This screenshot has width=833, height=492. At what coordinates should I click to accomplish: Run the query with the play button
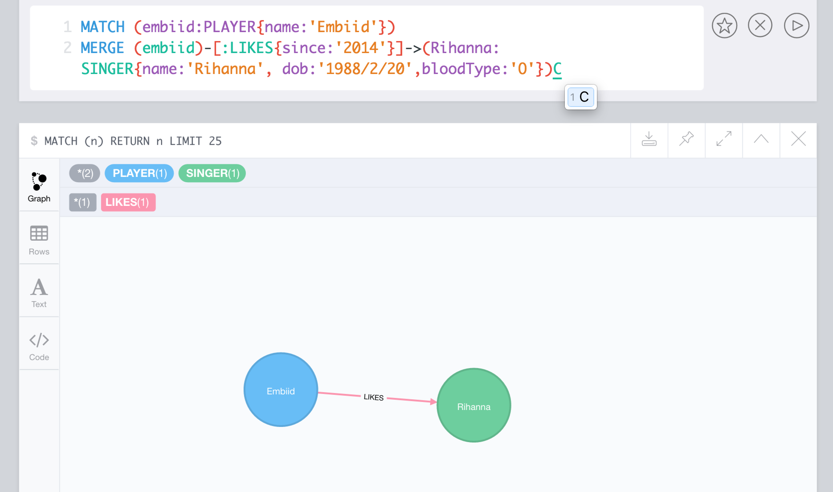(x=796, y=26)
